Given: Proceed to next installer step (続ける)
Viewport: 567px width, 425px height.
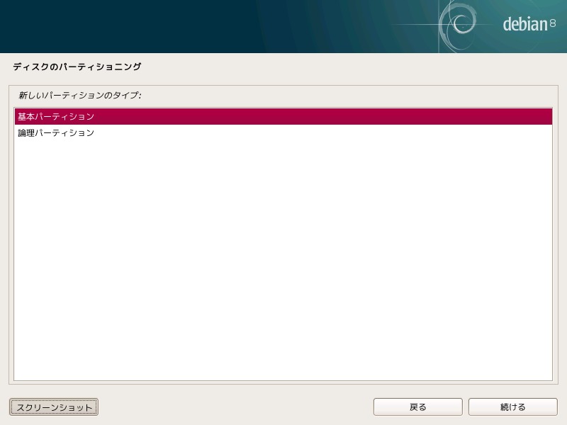Looking at the screenshot, I should coord(512,407).
